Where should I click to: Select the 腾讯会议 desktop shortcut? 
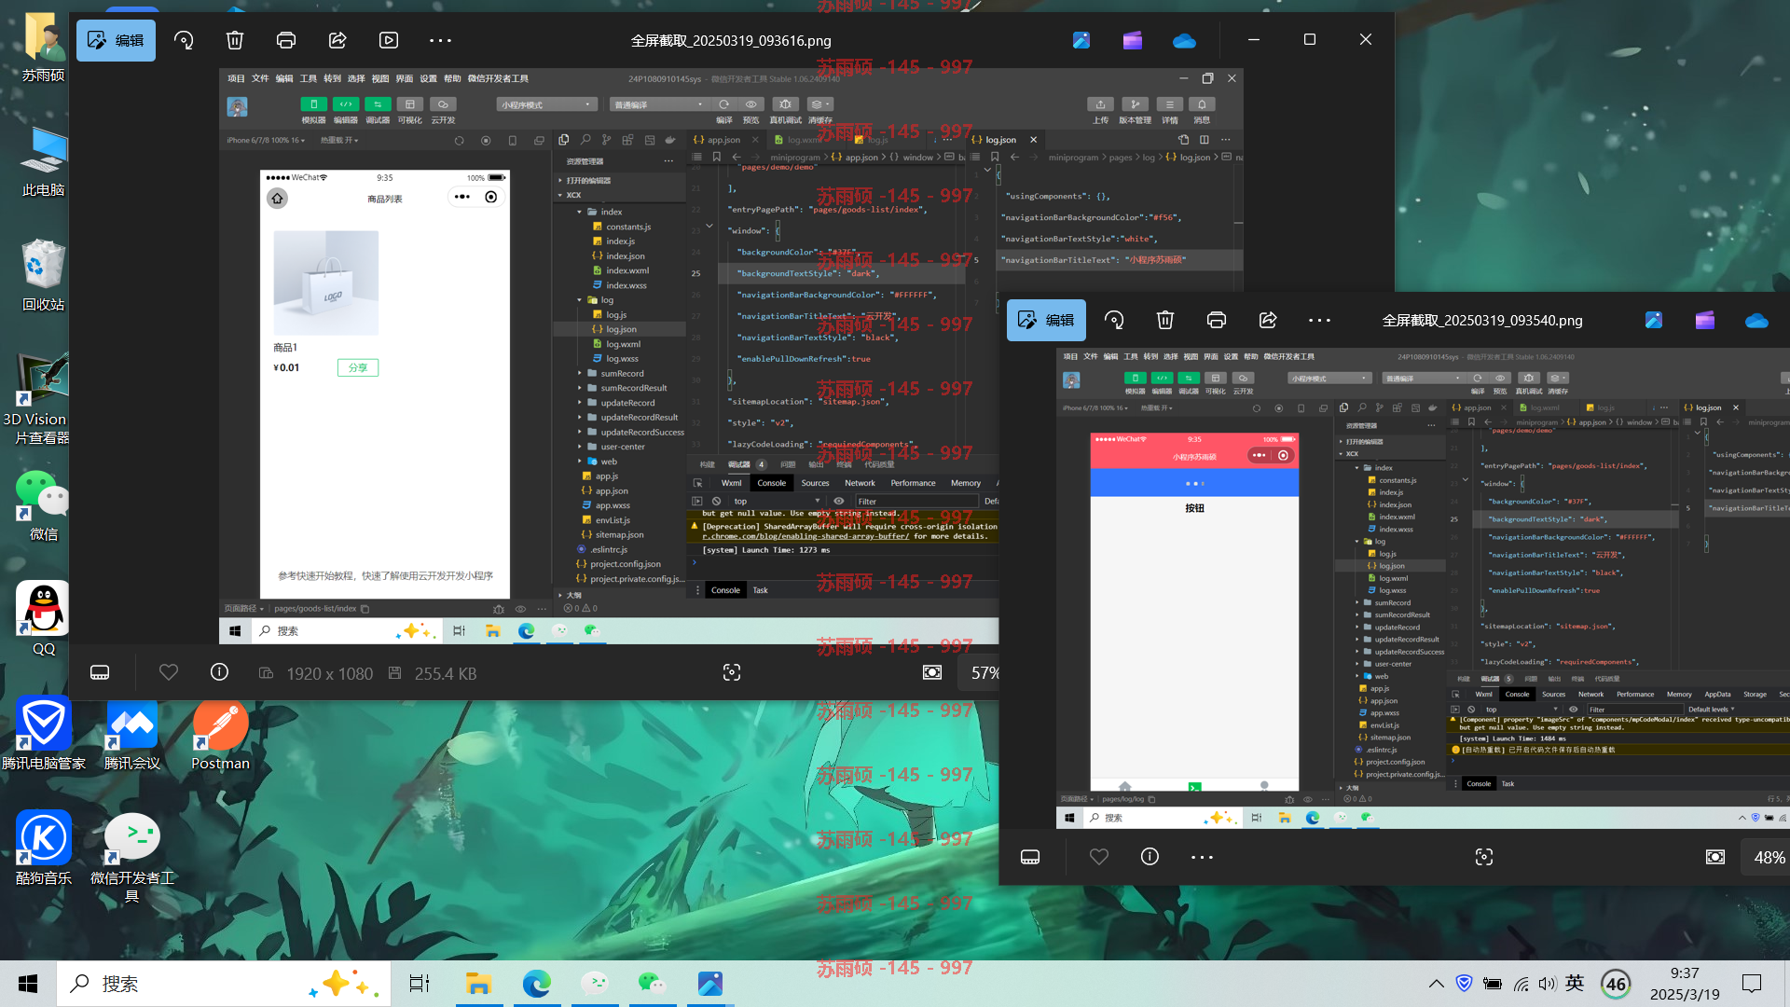pyautogui.click(x=131, y=734)
